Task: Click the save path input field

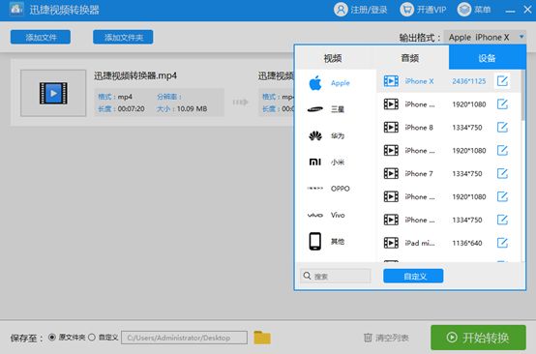Action: point(184,338)
